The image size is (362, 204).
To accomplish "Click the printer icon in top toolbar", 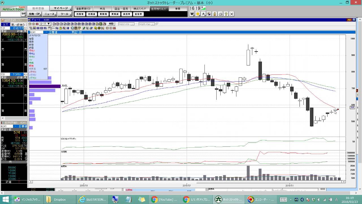I will click(220, 14).
